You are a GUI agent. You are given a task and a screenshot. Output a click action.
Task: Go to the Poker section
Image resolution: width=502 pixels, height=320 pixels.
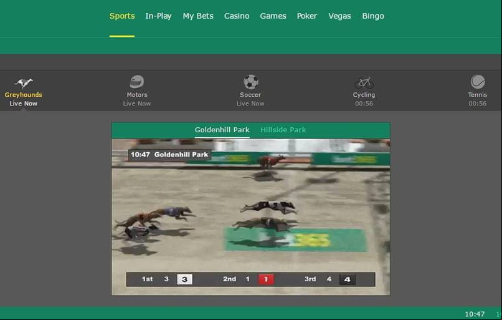306,16
